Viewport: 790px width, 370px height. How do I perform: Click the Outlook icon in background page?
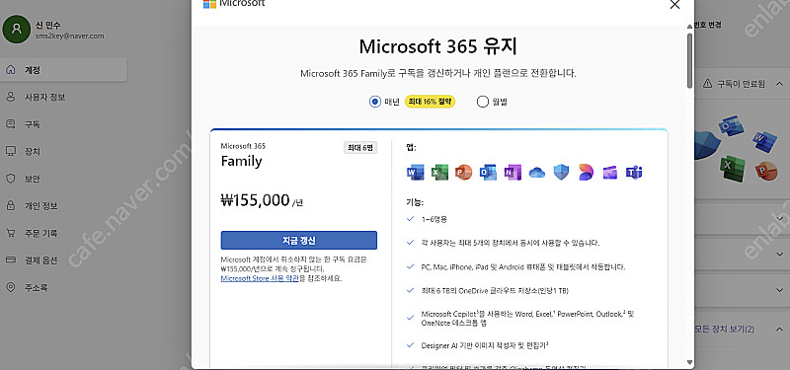[x=732, y=126]
